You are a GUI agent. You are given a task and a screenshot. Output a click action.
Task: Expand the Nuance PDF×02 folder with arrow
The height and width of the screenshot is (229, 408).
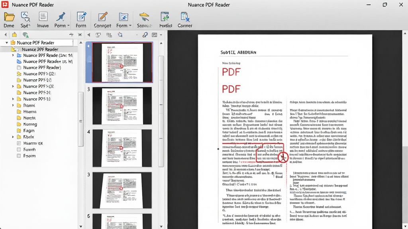click(13, 86)
